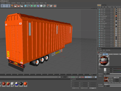Select the blue-striped material sphere
This screenshot has height=91, width=121.
(17, 84)
